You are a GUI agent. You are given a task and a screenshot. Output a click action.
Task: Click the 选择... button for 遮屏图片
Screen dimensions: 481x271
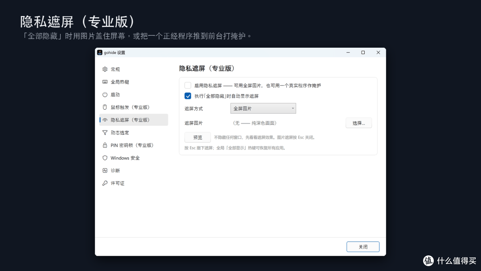pyautogui.click(x=359, y=123)
